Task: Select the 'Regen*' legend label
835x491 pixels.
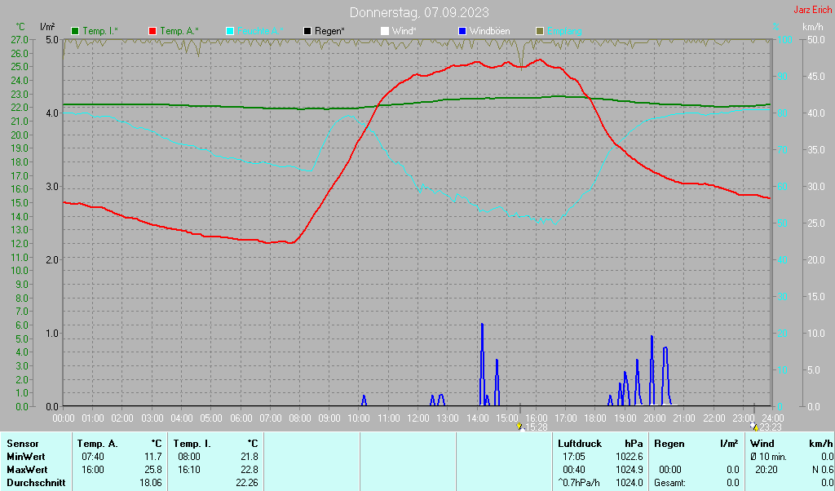Action: click(x=329, y=32)
